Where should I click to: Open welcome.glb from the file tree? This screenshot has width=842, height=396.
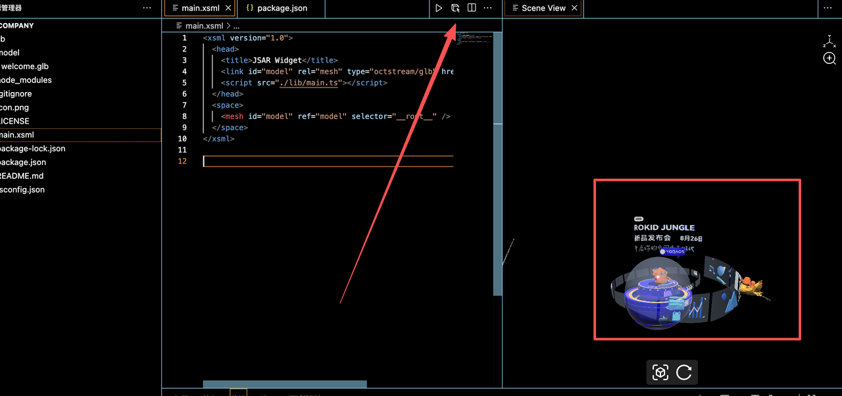coord(25,66)
